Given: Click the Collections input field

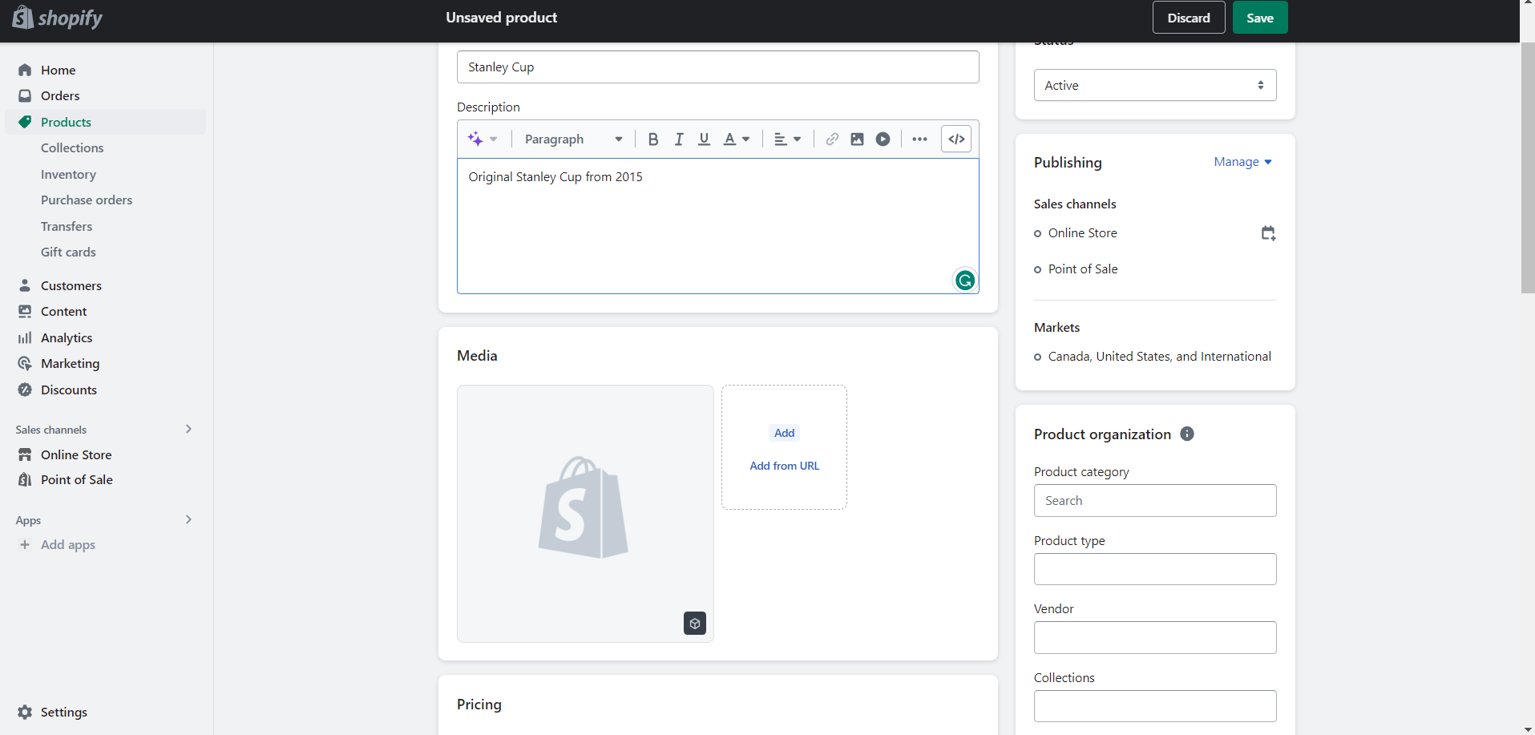Looking at the screenshot, I should (1154, 706).
